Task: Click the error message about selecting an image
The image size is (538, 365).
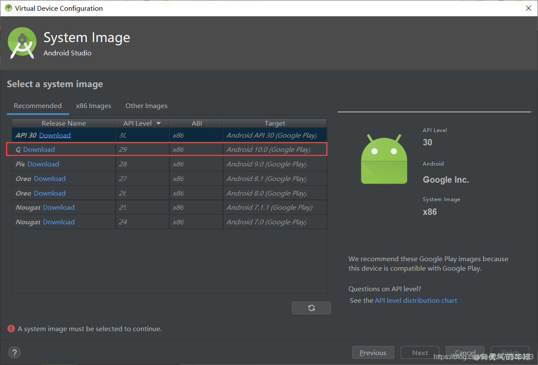Action: (x=90, y=329)
